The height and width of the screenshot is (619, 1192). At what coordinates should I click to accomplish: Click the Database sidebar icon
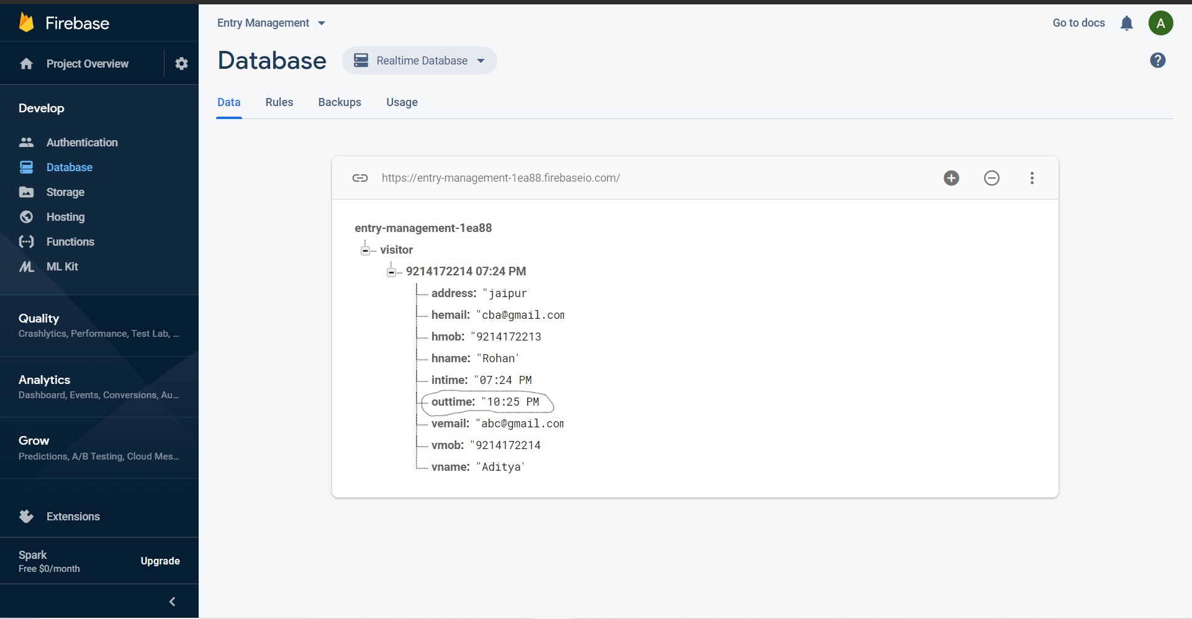pyautogui.click(x=26, y=167)
